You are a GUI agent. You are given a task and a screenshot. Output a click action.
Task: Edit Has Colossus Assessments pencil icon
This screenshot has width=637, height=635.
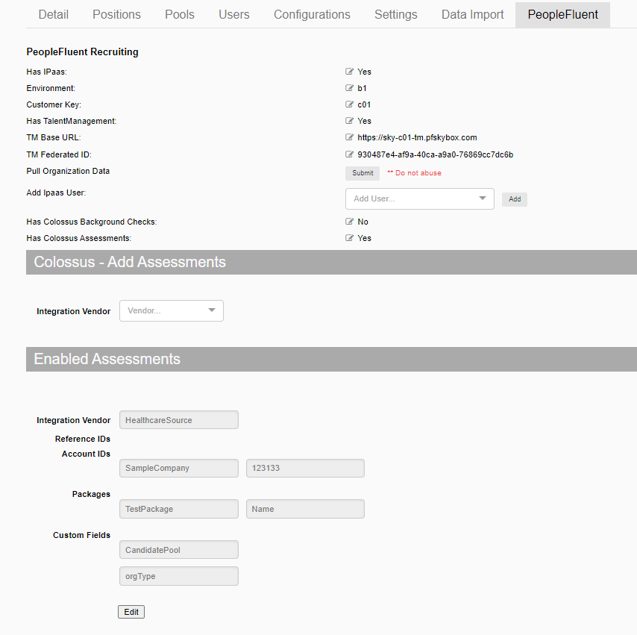[349, 238]
